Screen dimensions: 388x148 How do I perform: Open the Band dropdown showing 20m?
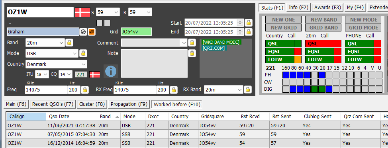pyautogui.click(x=45, y=43)
